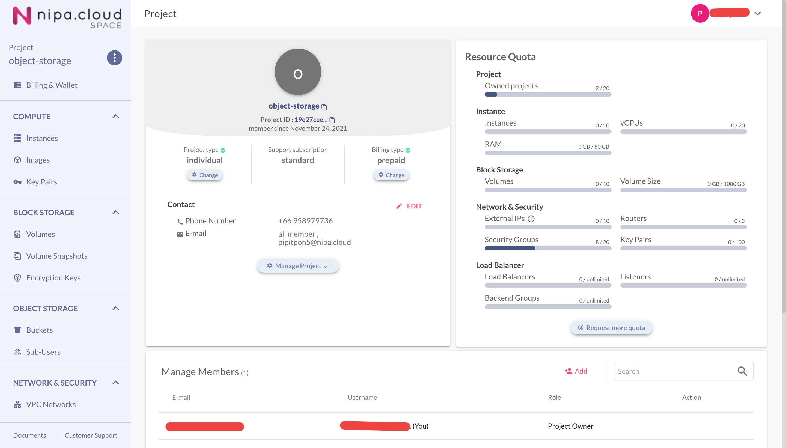Collapse the BLOCK STORAGE section
Viewport: 786px width, 448px height.
[x=116, y=212]
